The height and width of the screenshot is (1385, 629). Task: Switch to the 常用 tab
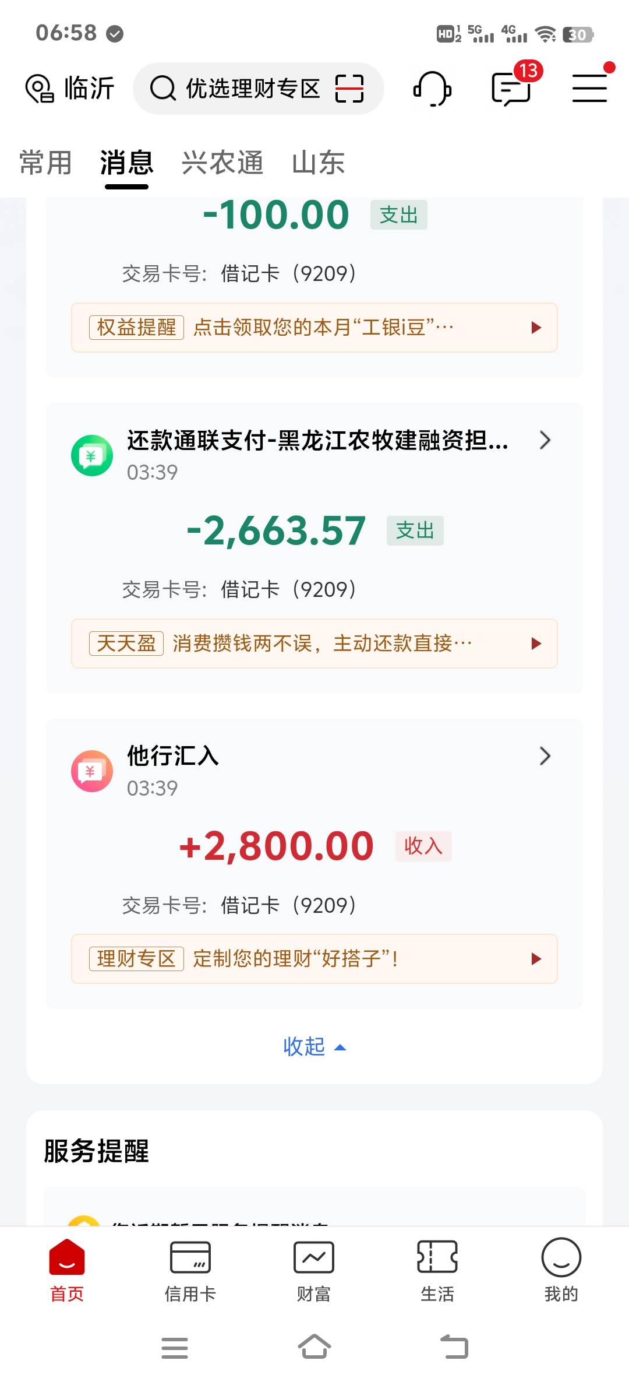(45, 163)
